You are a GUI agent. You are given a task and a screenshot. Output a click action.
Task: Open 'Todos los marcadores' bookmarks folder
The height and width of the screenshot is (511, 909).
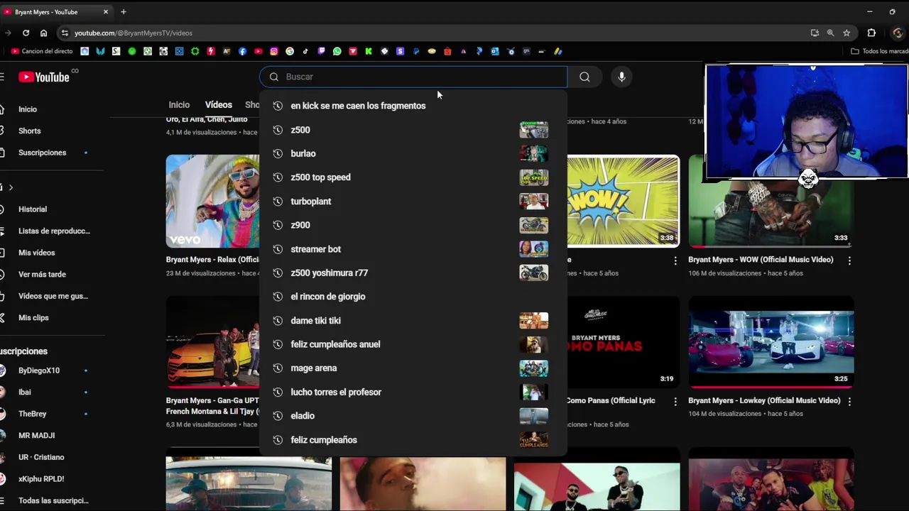pyautogui.click(x=879, y=51)
